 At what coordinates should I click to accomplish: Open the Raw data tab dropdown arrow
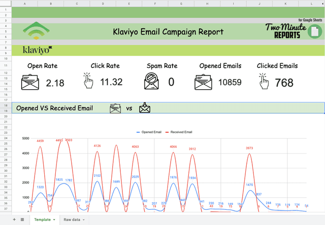click(x=84, y=220)
